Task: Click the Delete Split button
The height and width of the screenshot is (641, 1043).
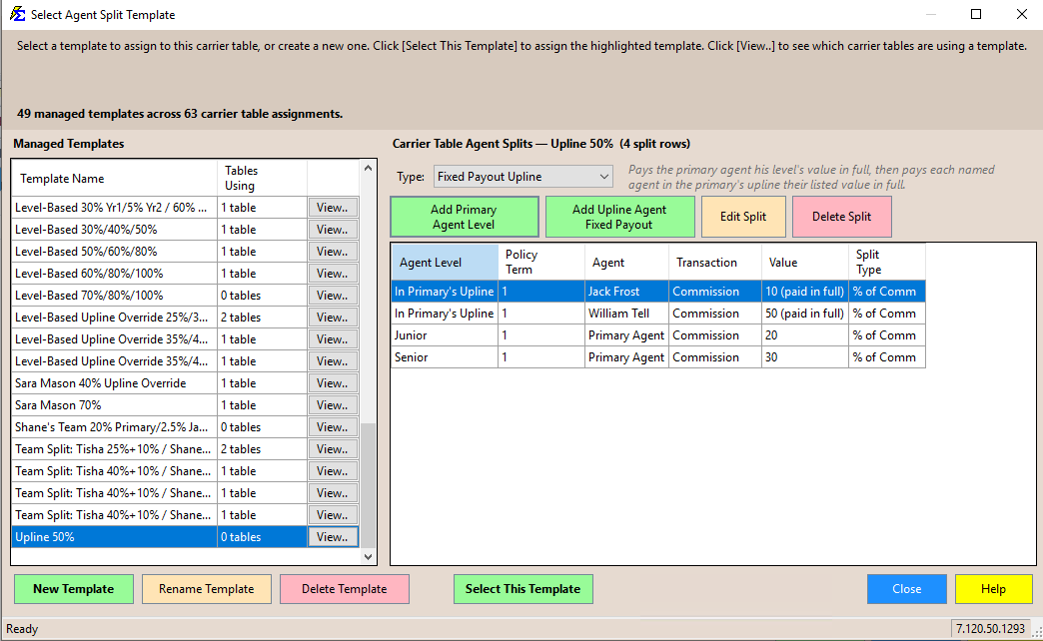Action: tap(841, 217)
